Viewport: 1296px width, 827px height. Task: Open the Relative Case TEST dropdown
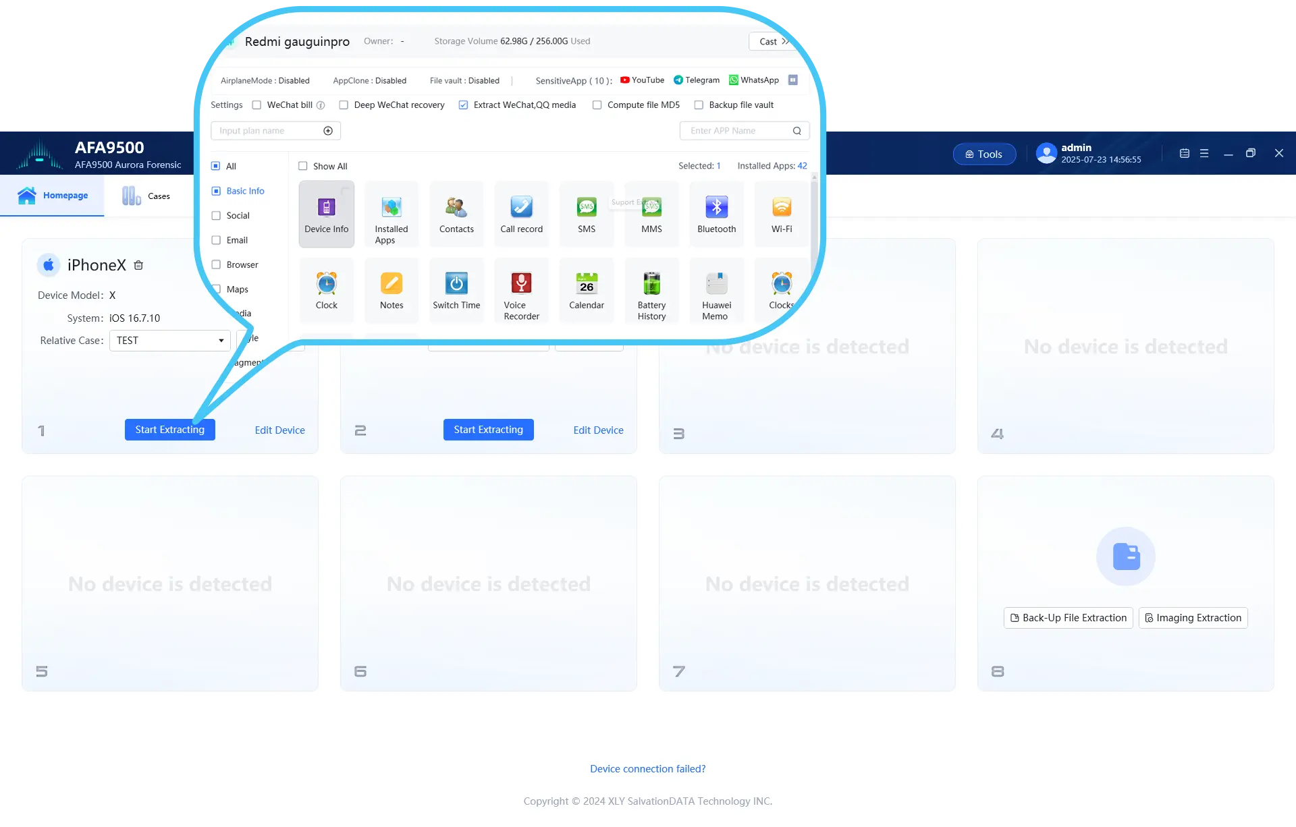point(169,341)
